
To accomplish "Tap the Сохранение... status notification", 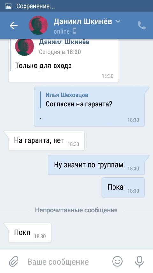I will [36, 6].
